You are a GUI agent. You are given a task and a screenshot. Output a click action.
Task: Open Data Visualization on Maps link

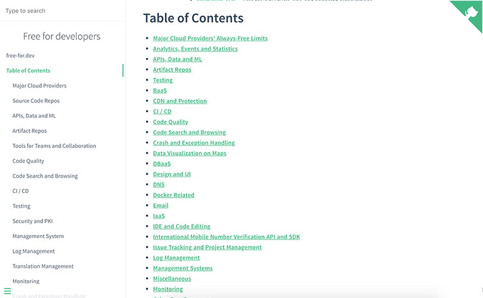point(189,153)
